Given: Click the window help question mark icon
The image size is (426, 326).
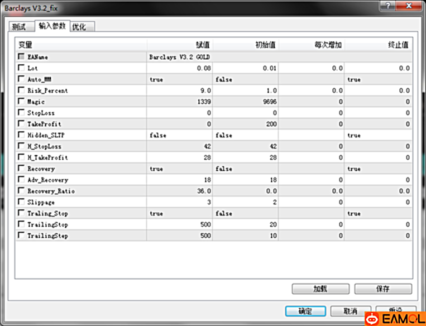Looking at the screenshot, I should (386, 6).
